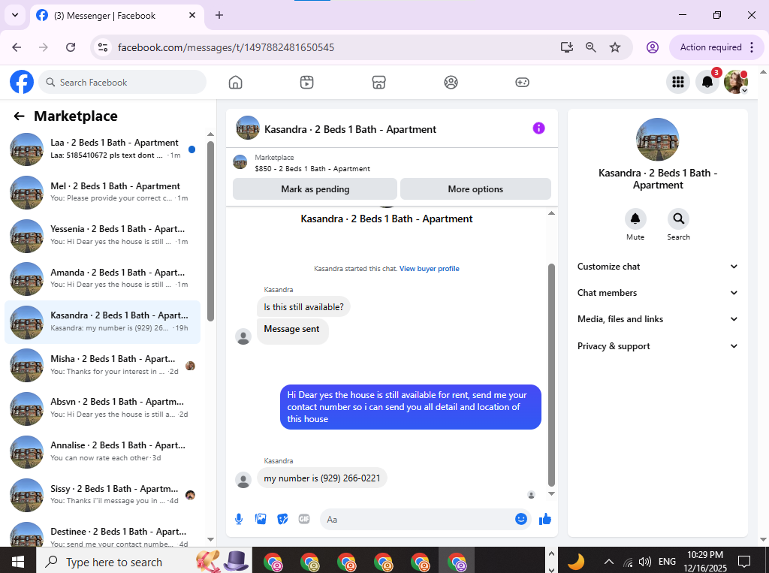Open Chrome zoom magnifier icon
769x573 pixels.
[590, 47]
